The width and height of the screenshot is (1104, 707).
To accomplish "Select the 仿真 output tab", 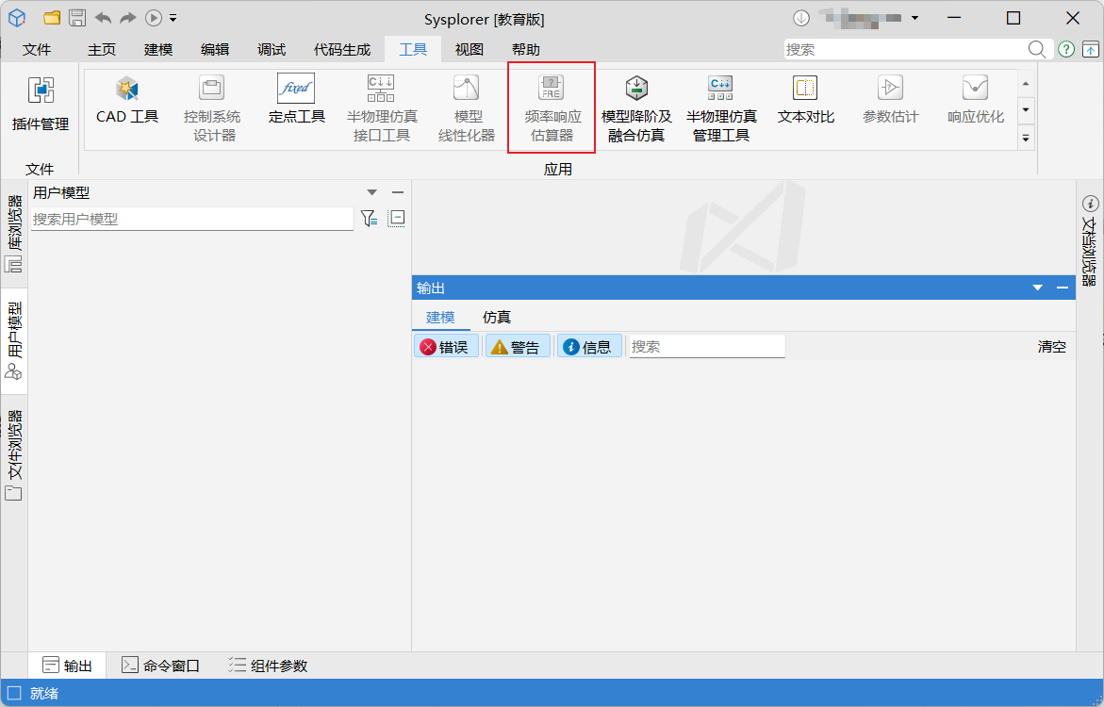I will (x=497, y=317).
